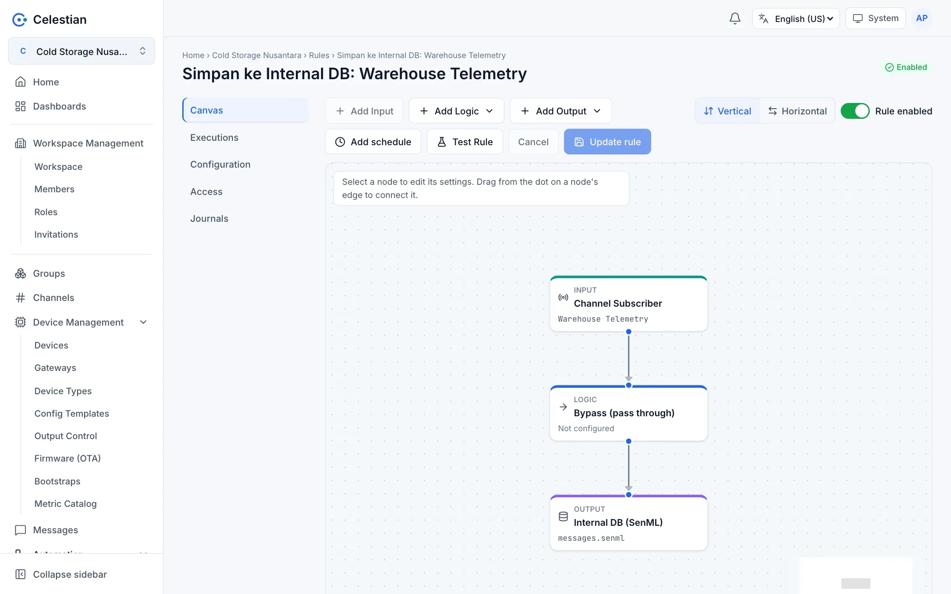Screen dimensions: 951x594
Task: Click the Enabled status check icon
Action: pos(889,67)
